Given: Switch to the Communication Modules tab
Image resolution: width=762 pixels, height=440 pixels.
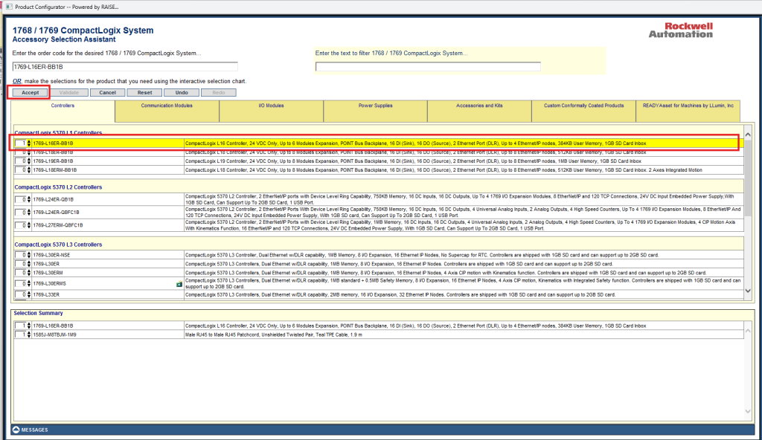Looking at the screenshot, I should (x=167, y=106).
